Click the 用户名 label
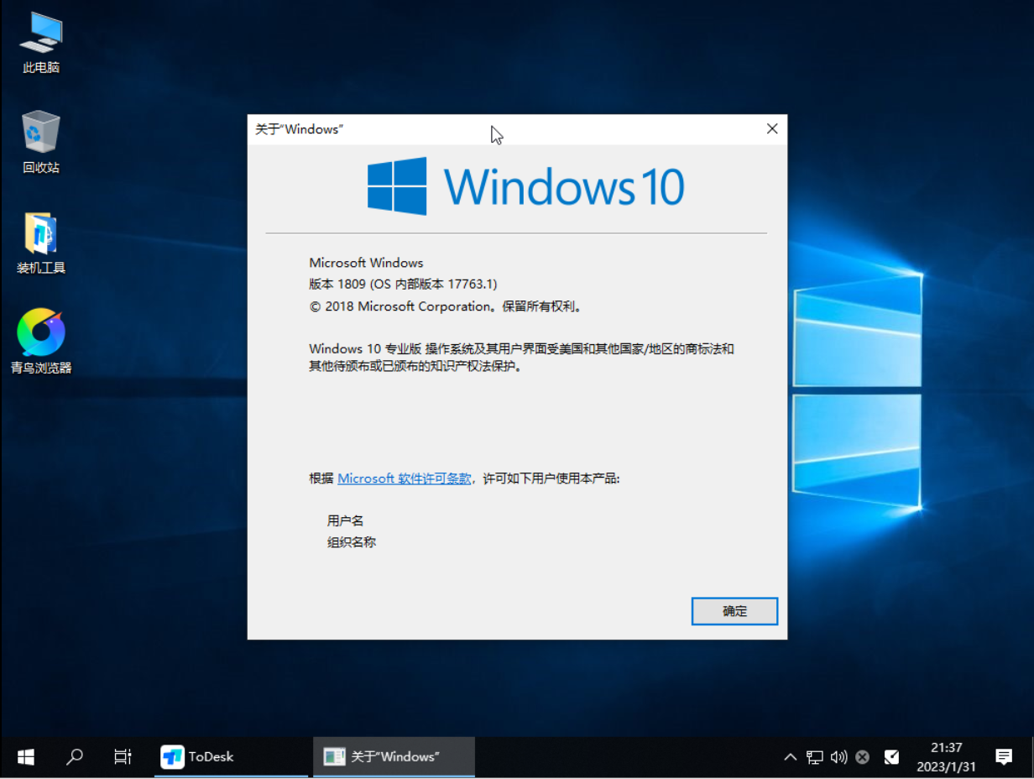Screen dimensions: 1034x779 (x=346, y=520)
